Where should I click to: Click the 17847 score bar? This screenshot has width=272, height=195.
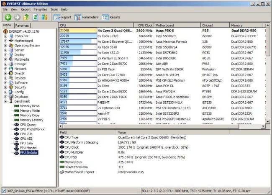point(78,41)
